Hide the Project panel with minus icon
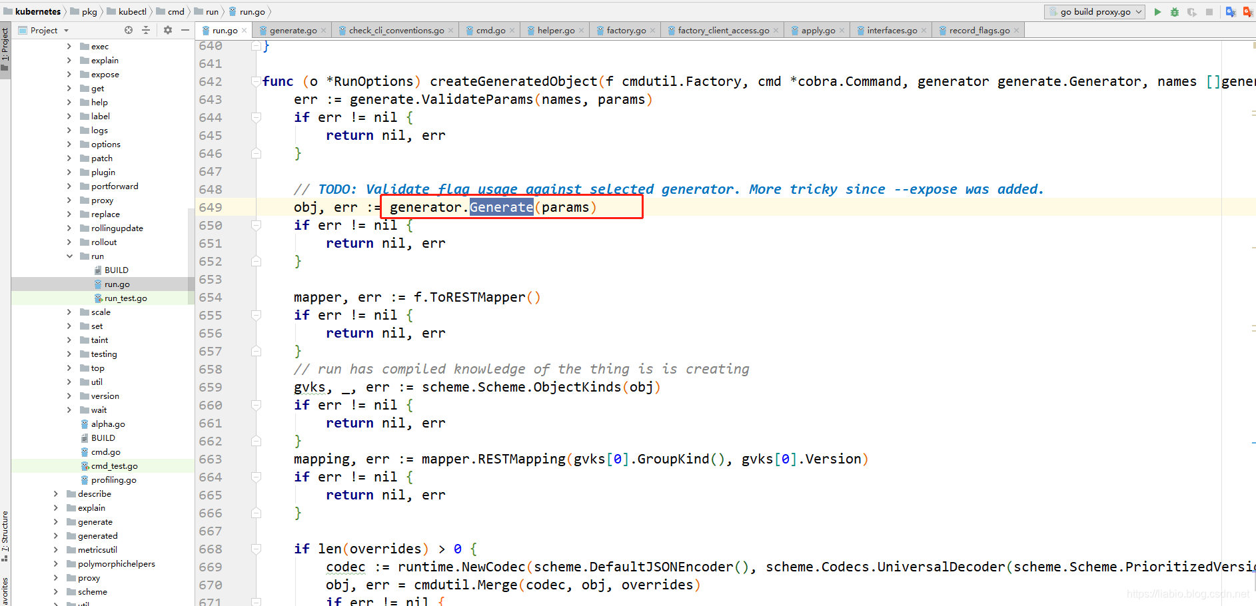Viewport: 1256px width, 606px height. tap(185, 30)
